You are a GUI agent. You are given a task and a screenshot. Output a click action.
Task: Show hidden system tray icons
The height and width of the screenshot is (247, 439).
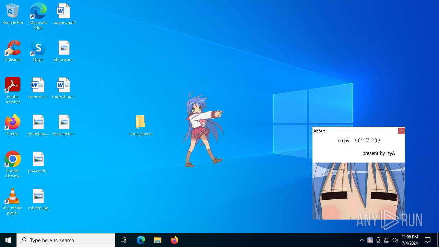coord(362,240)
